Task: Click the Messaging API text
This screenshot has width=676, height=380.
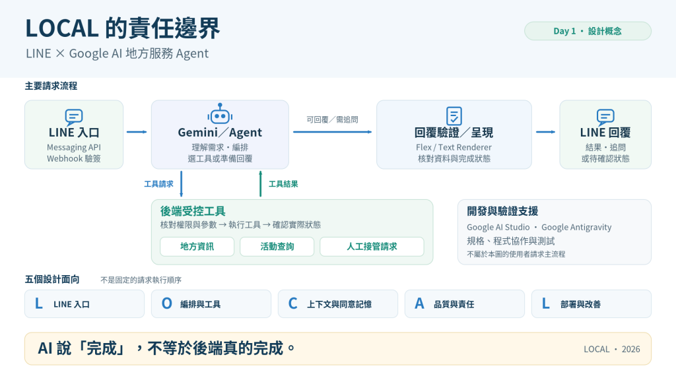Action: 74,147
